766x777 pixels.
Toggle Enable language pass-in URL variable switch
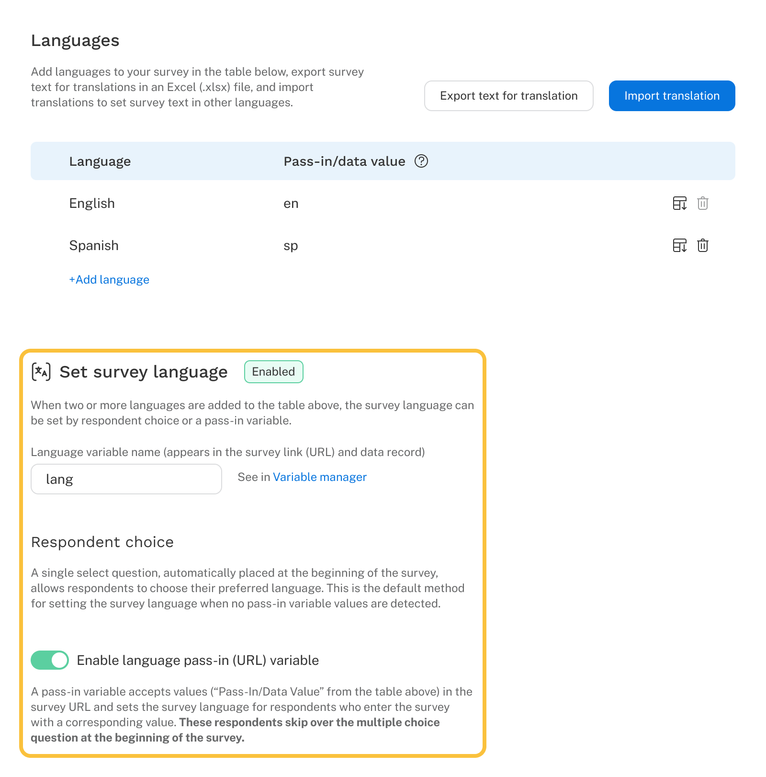click(50, 660)
